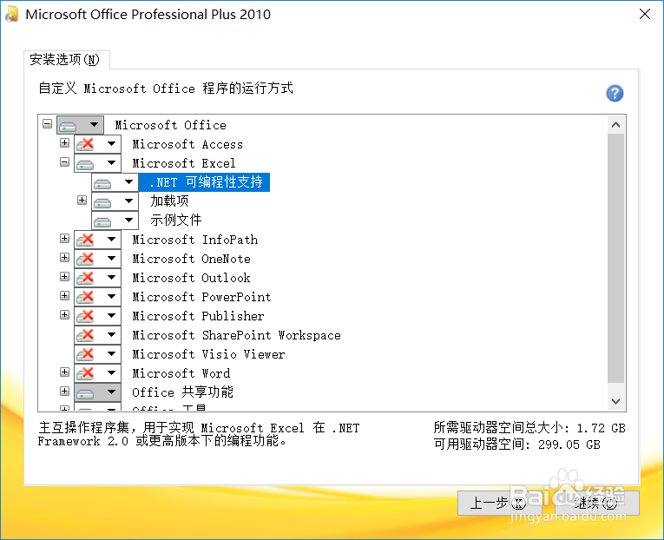Expand the Microsoft Publisher node
This screenshot has width=664, height=540.
pyautogui.click(x=64, y=314)
